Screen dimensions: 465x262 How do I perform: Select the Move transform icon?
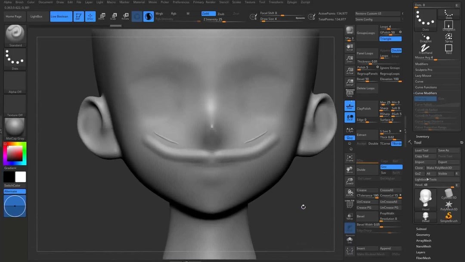[x=102, y=17]
